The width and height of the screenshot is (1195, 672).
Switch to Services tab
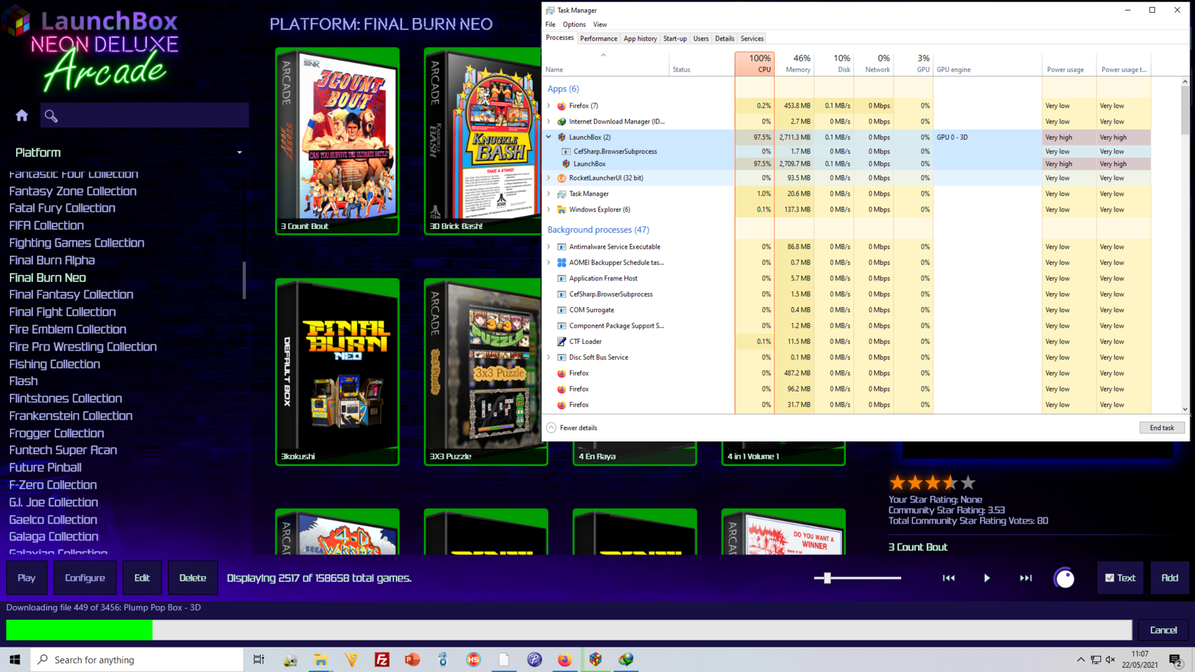point(751,39)
